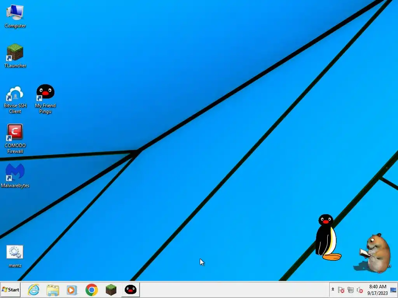The image size is (398, 298).
Task: Open Internet Explorer from the taskbar
Action: pos(34,289)
